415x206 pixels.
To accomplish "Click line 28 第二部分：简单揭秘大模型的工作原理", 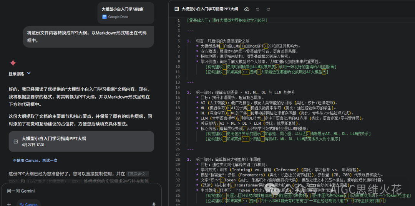I will [228, 159].
